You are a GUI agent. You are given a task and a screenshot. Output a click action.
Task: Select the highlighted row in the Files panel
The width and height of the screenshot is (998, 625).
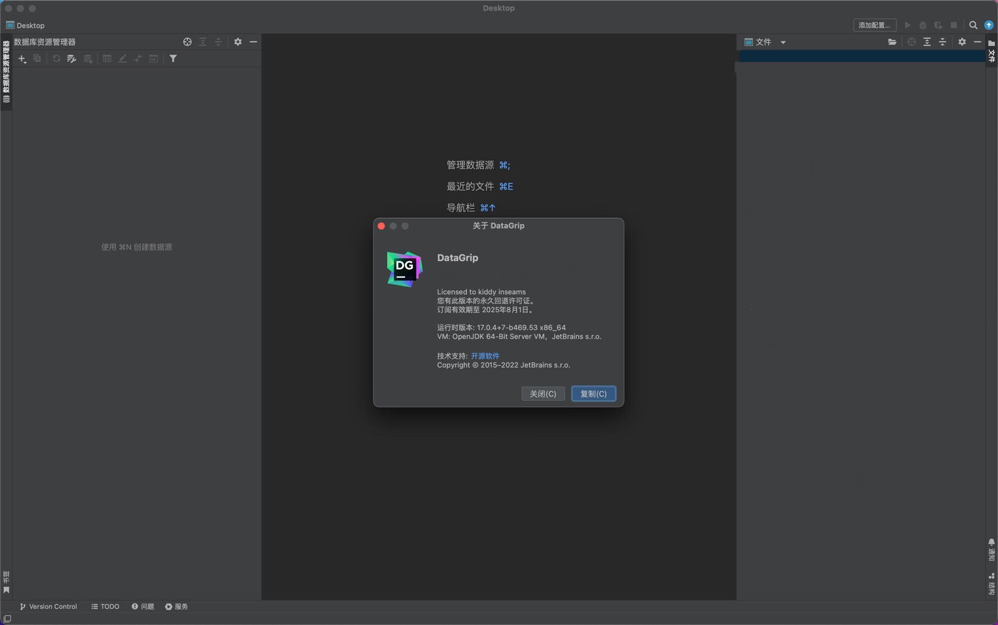861,56
